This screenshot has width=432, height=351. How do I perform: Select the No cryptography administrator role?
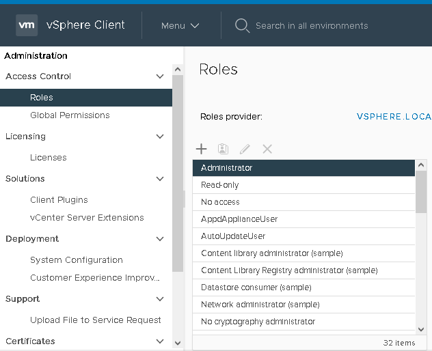(x=303, y=322)
